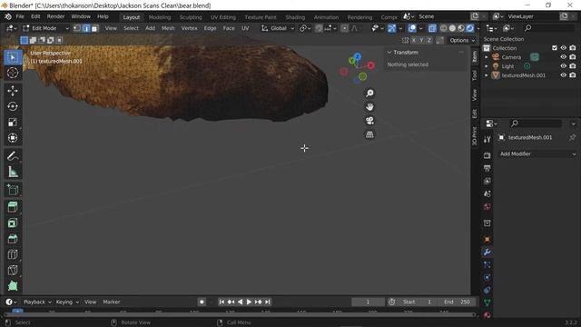Enable vertex select mode

[x=77, y=28]
